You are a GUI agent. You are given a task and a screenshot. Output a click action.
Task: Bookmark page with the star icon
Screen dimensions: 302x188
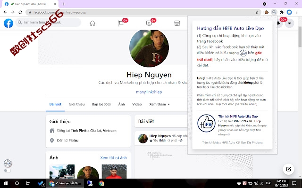click(x=257, y=12)
